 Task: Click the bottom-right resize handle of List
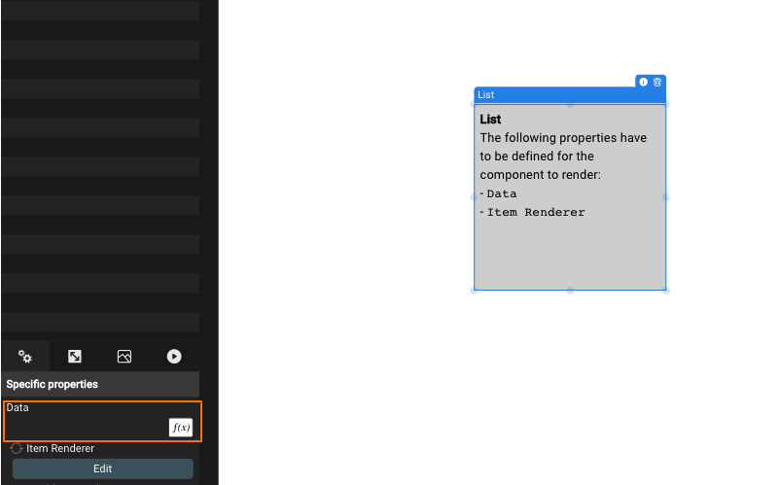click(666, 290)
